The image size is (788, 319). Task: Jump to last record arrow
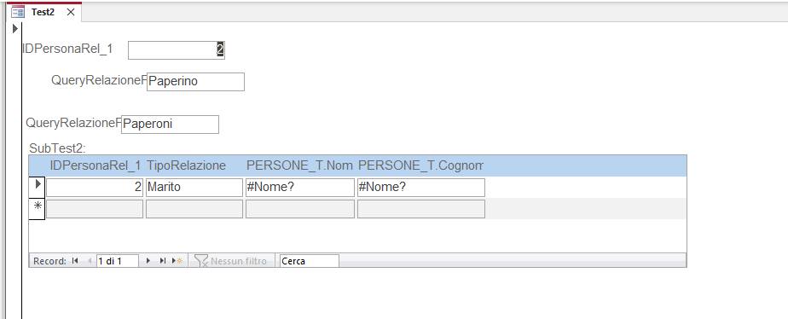coord(162,261)
